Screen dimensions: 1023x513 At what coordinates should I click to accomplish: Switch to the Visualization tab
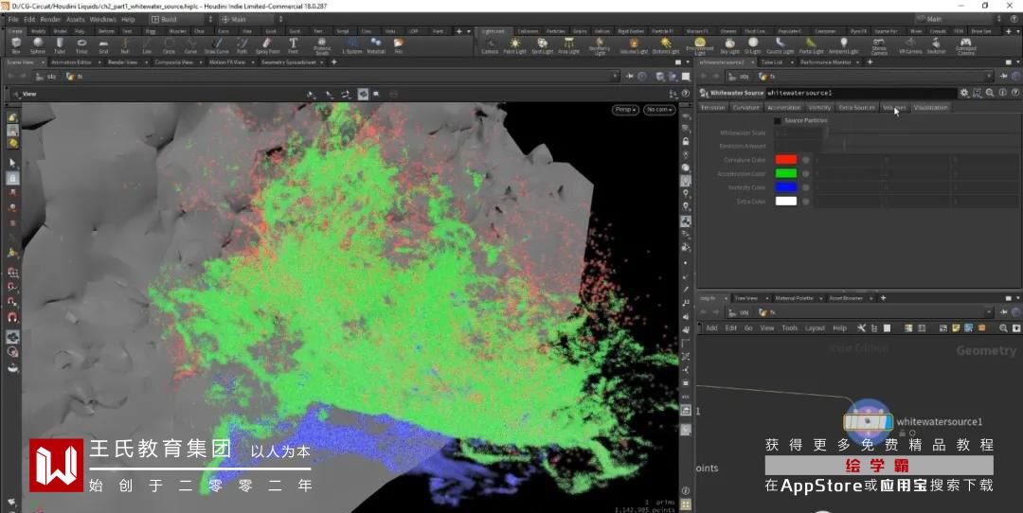930,107
